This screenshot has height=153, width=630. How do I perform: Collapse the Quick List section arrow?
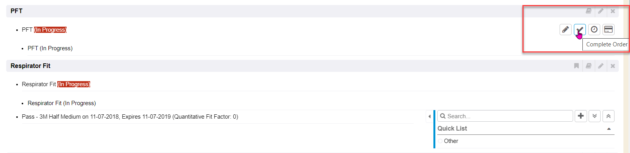(x=609, y=129)
